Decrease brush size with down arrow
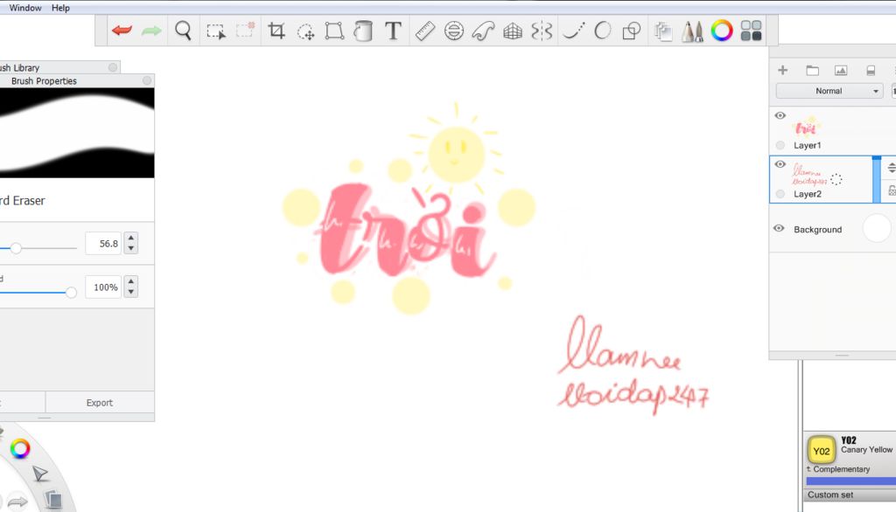This screenshot has height=512, width=896. click(x=131, y=248)
